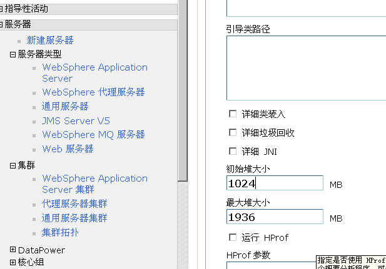This screenshot has width=386, height=269.
Task: Click the 最大堆大小 label text
Action: pyautogui.click(x=248, y=203)
